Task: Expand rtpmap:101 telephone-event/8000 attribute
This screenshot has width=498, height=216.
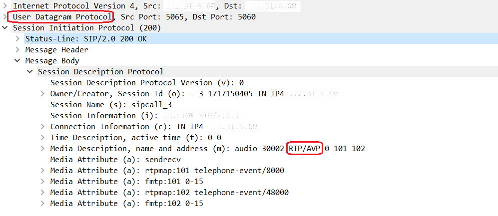Action: point(43,171)
